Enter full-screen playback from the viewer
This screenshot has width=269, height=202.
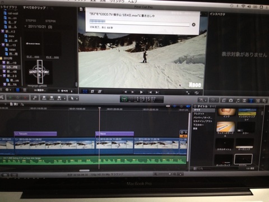188,93
